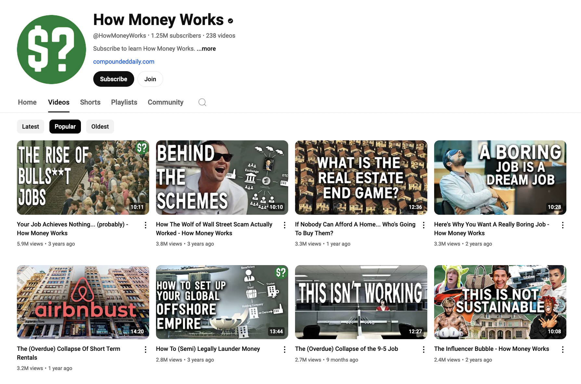Screen dimensions: 581x384
Task: Open the channel search magnifier icon
Action: [x=202, y=102]
